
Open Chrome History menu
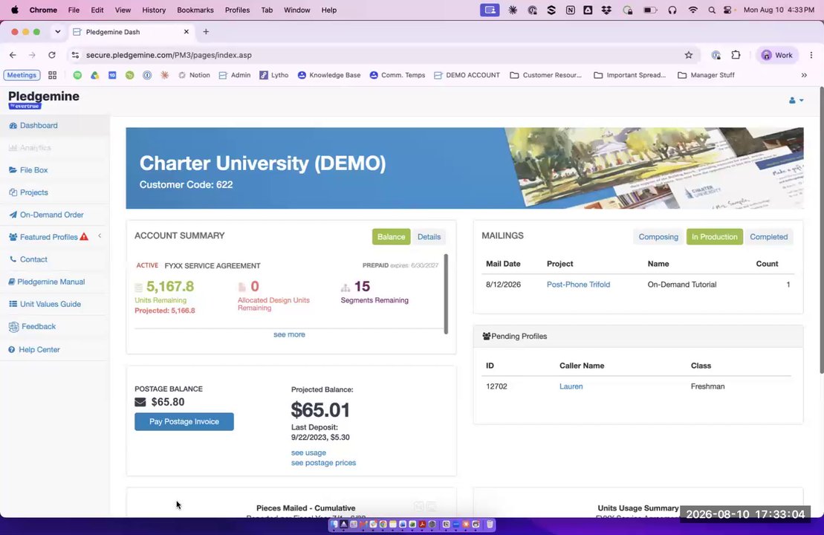point(154,10)
